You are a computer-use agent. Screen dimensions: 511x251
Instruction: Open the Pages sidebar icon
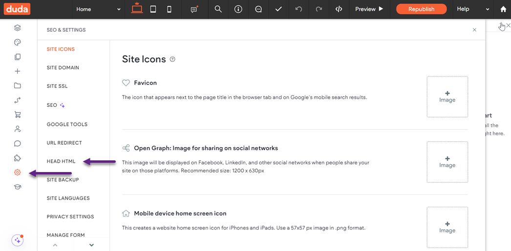(18, 57)
